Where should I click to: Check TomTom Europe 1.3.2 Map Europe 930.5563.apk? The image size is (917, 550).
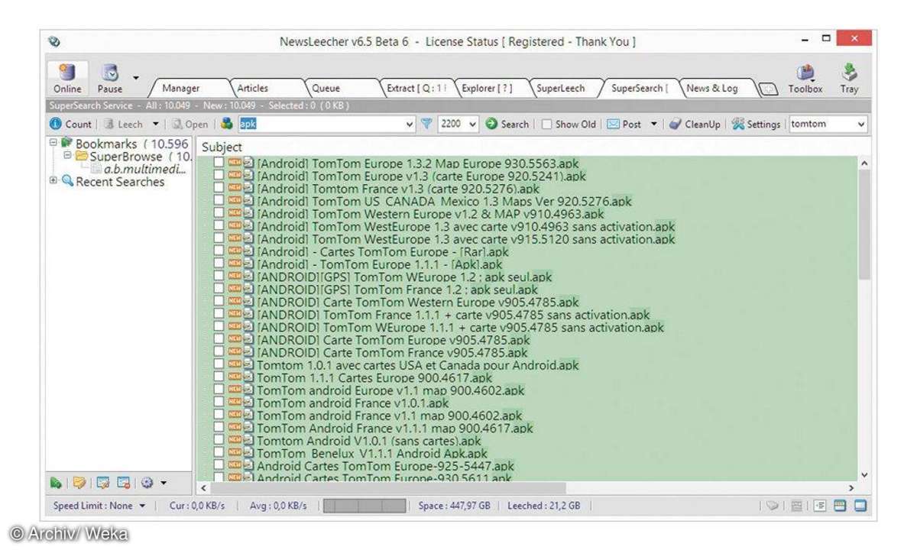[219, 163]
